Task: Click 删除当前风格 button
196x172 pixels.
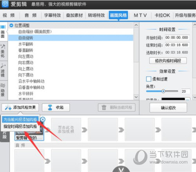Action: tap(117, 108)
